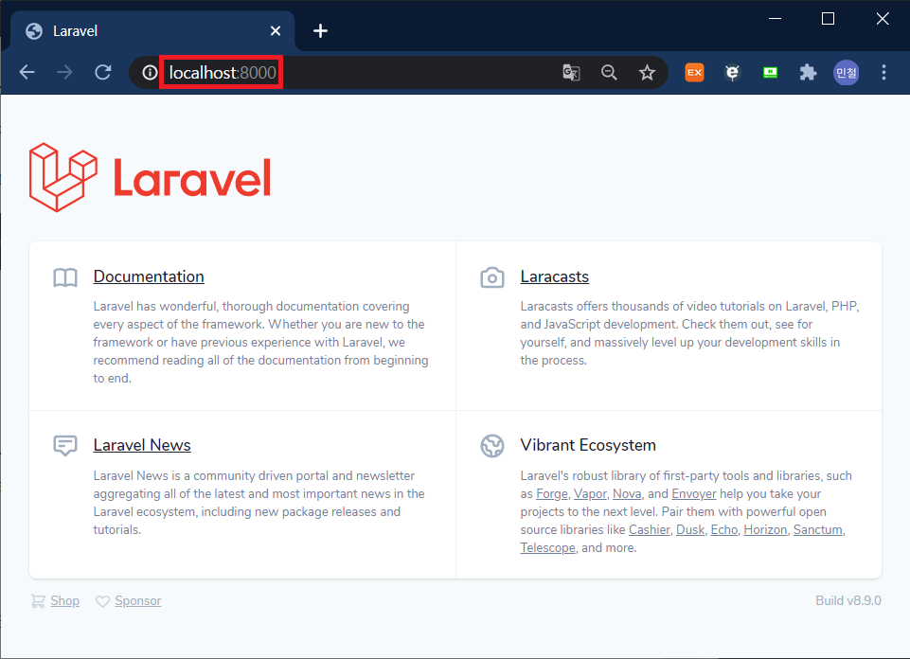Open the extension icon next to EX

pyautogui.click(x=732, y=73)
